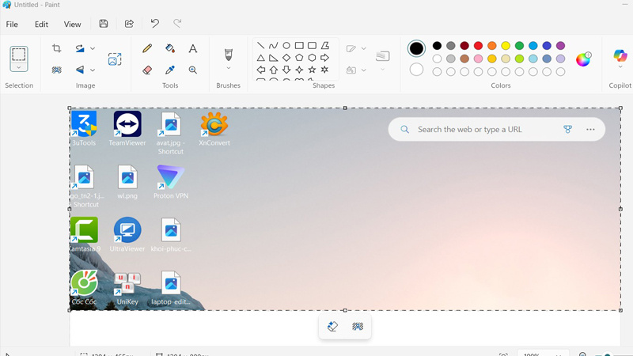Select the secondary Color 2 white circle
633x356 pixels.
click(416, 70)
